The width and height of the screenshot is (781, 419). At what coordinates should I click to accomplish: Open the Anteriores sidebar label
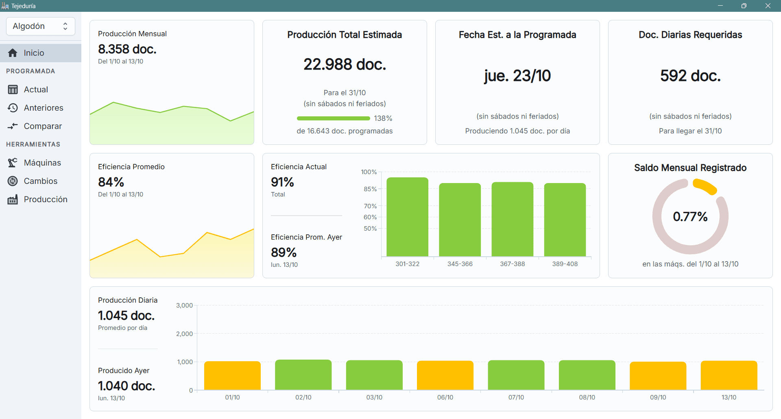point(44,108)
